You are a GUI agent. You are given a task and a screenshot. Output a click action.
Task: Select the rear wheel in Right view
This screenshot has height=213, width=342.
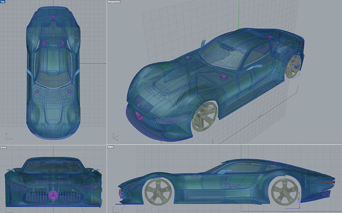[x=284, y=192]
